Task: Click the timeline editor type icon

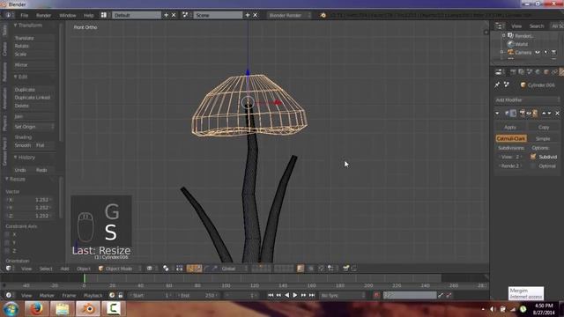Action: click(9, 296)
